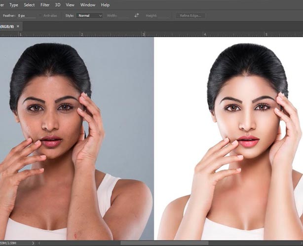
Task: Open the Type menu
Action: click(14, 5)
